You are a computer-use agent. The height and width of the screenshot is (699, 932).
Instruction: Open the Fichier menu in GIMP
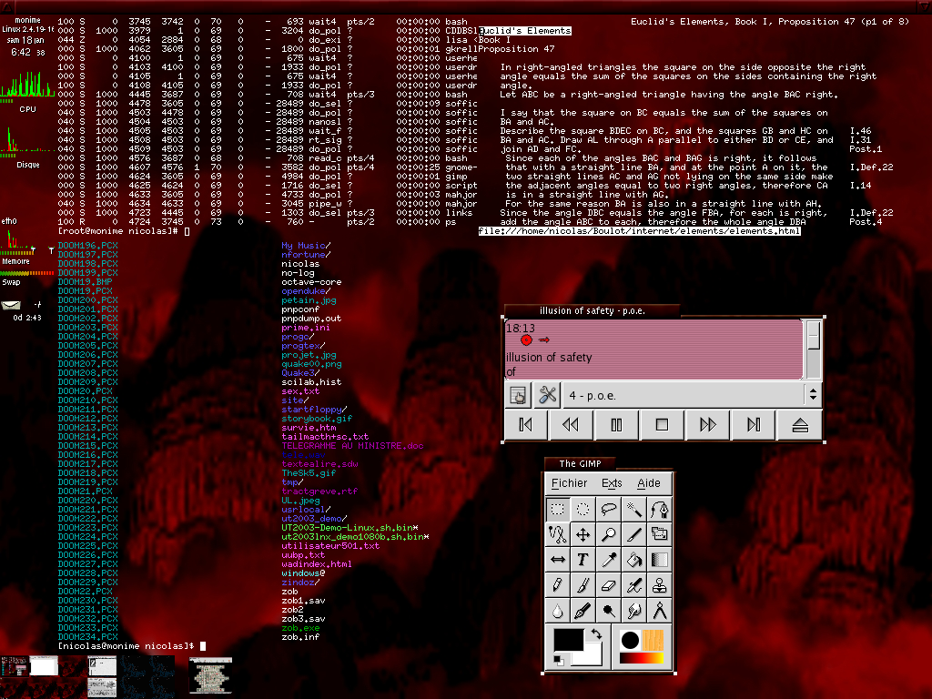click(570, 483)
